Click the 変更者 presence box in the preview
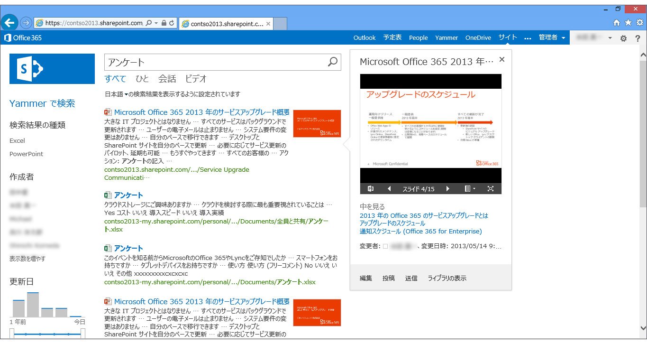Viewport: 647px width, 344px height. tap(385, 247)
